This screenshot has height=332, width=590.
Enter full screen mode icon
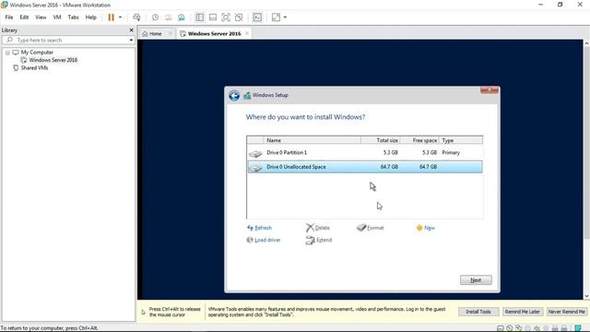coord(226,18)
